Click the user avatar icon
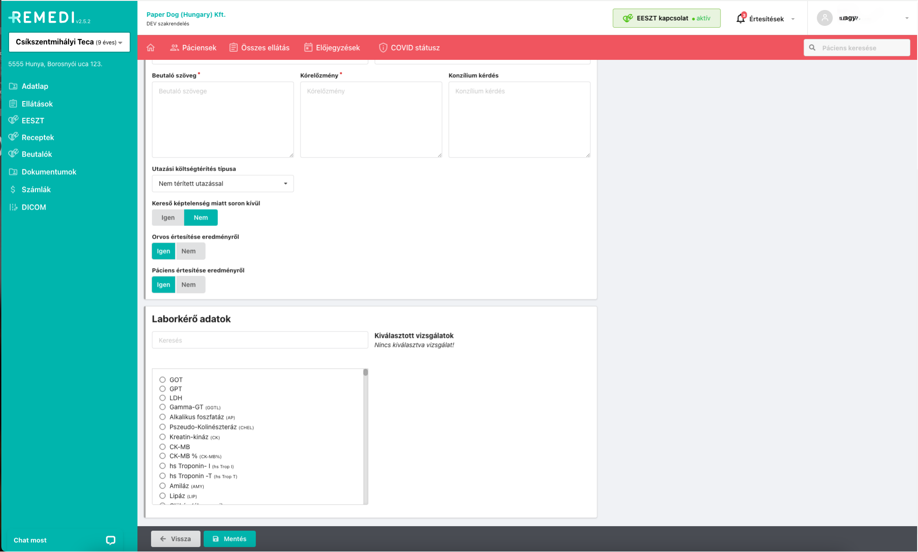The image size is (918, 552). pos(825,18)
